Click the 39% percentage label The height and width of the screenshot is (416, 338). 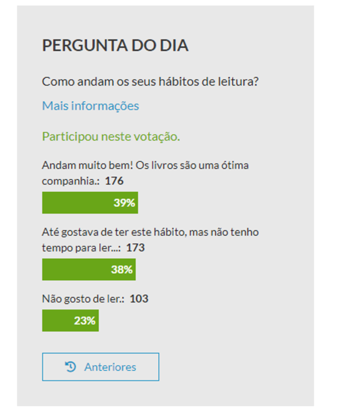click(x=124, y=203)
